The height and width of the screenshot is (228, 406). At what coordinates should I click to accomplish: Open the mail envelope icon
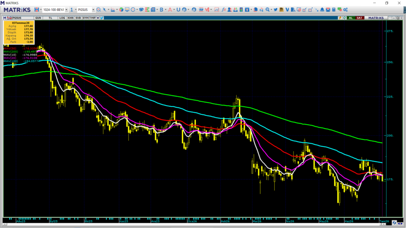click(x=328, y=9)
